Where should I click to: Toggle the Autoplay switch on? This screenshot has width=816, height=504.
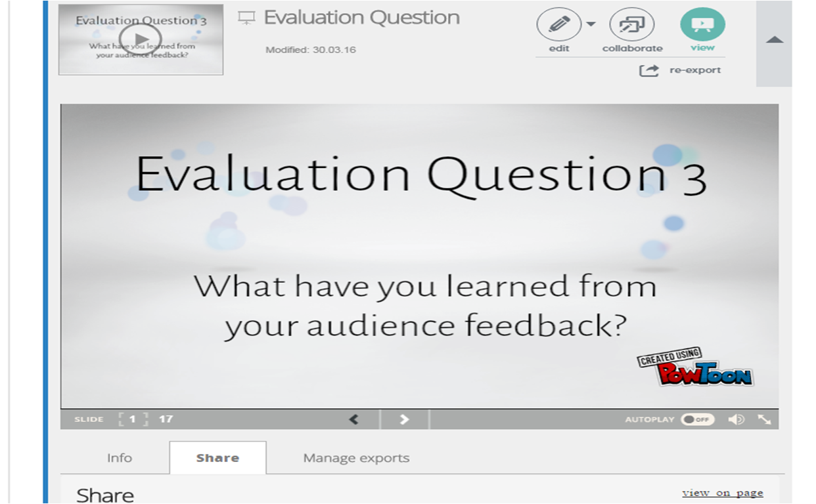tap(697, 419)
